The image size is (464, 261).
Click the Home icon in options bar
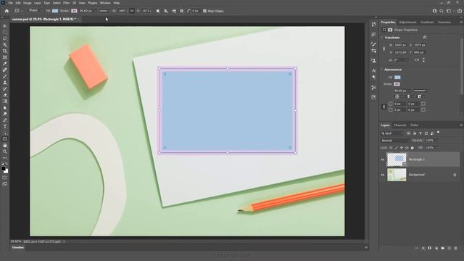pos(7,11)
